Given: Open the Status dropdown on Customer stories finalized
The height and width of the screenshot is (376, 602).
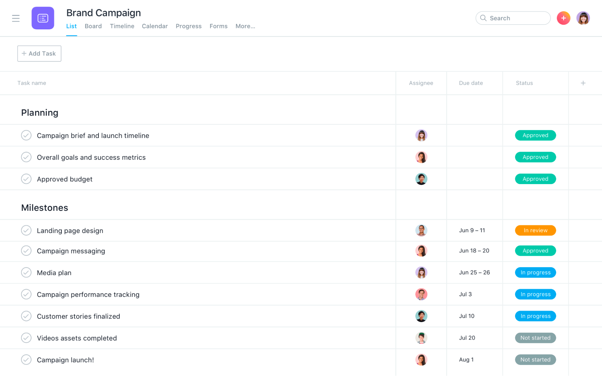Looking at the screenshot, I should coord(535,316).
